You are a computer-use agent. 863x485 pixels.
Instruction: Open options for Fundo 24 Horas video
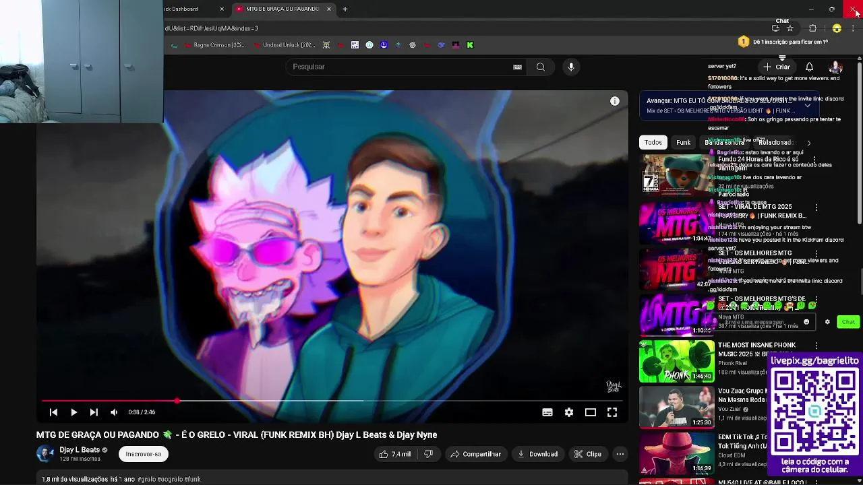tap(815, 160)
